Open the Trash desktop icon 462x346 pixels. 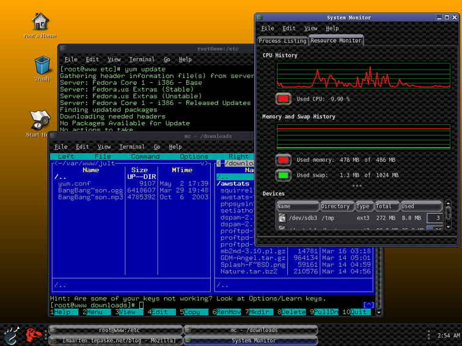tap(42, 65)
